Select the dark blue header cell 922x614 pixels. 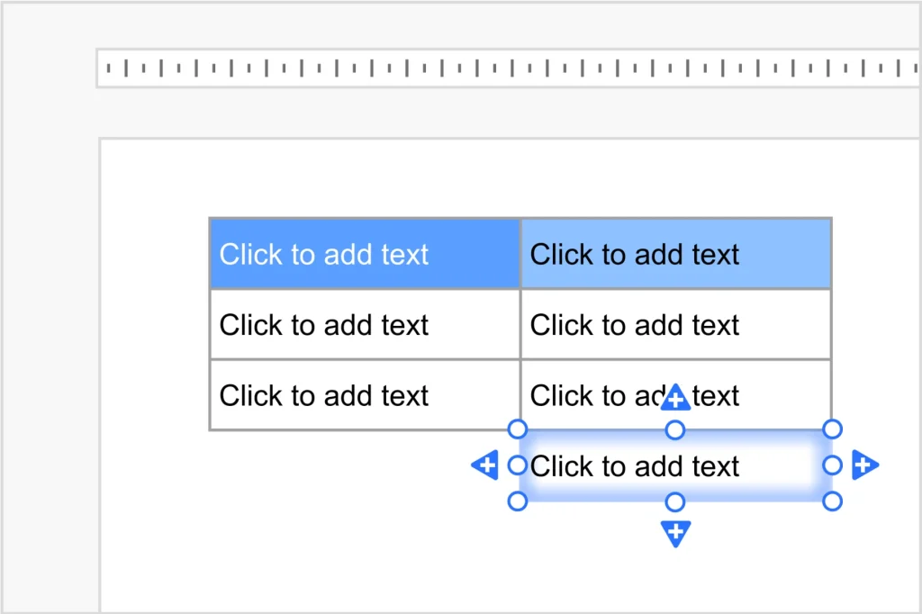tap(365, 254)
